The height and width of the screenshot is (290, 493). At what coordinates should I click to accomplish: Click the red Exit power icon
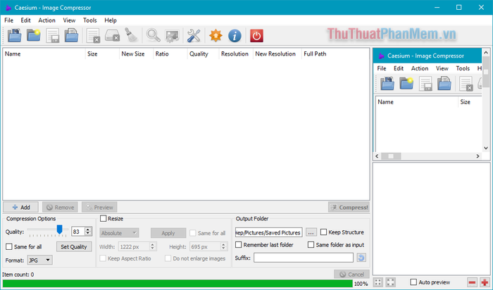pos(256,35)
